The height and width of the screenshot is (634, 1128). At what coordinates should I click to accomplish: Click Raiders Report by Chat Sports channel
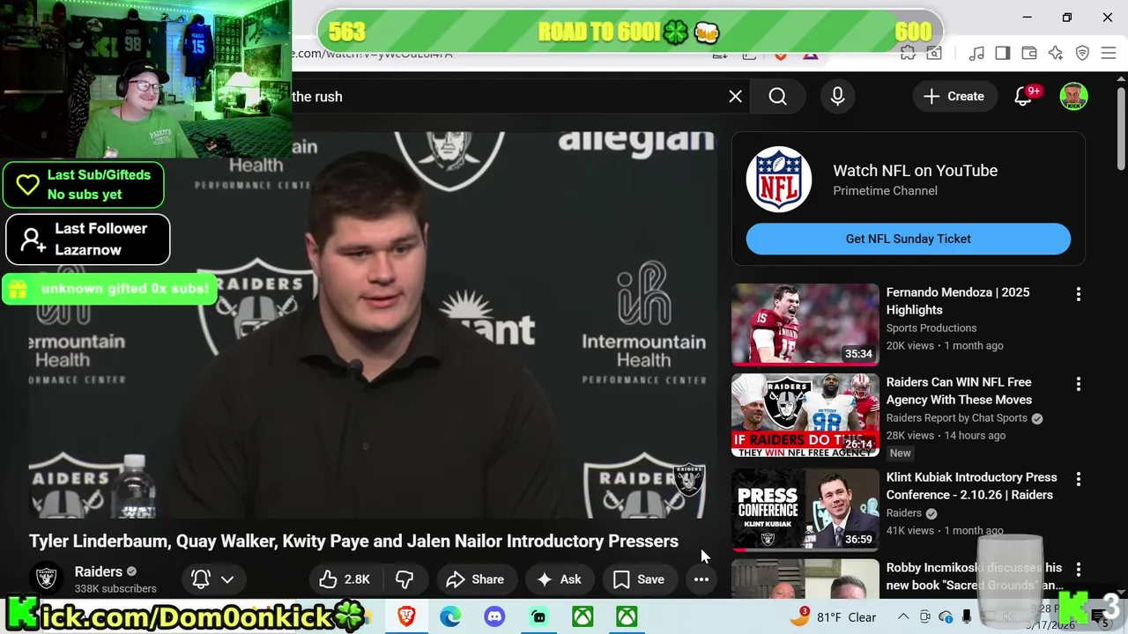pyautogui.click(x=957, y=418)
